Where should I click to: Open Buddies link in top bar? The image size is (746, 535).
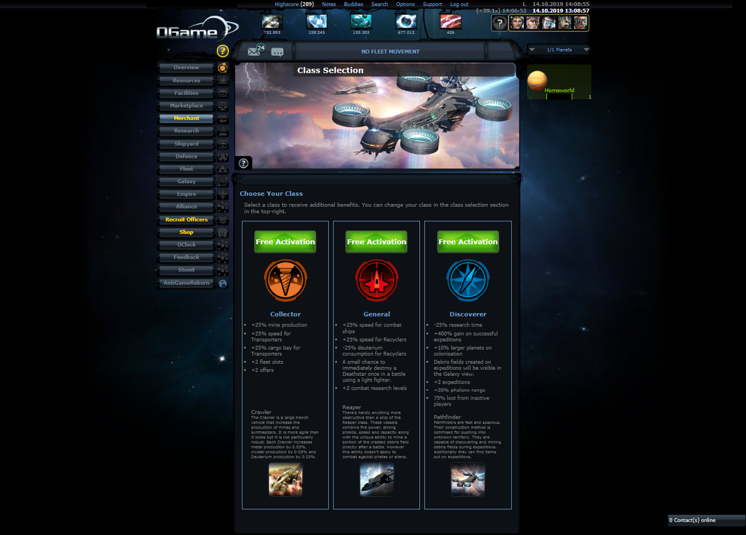click(x=354, y=4)
